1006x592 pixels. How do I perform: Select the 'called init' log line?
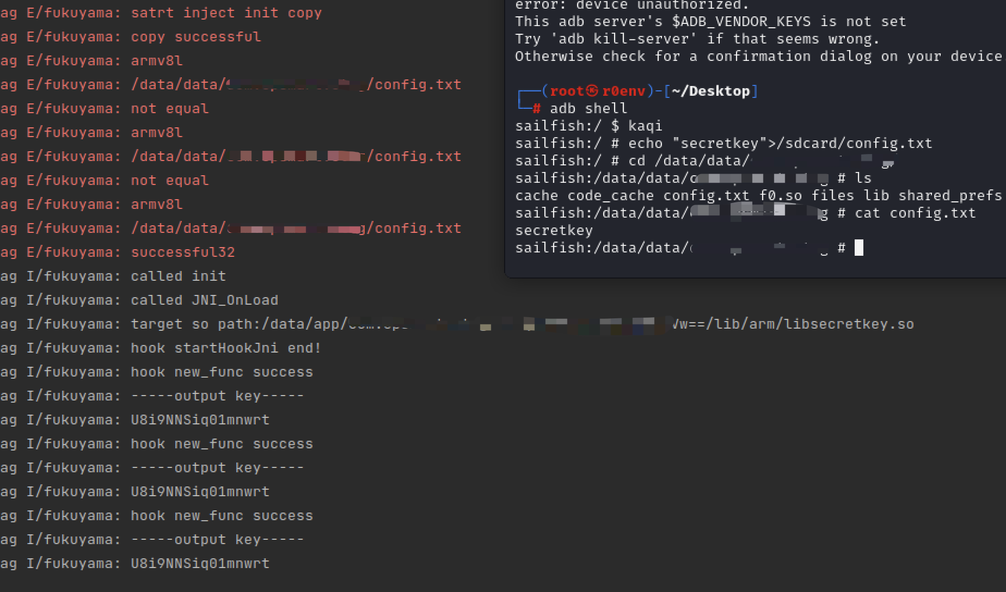click(178, 276)
